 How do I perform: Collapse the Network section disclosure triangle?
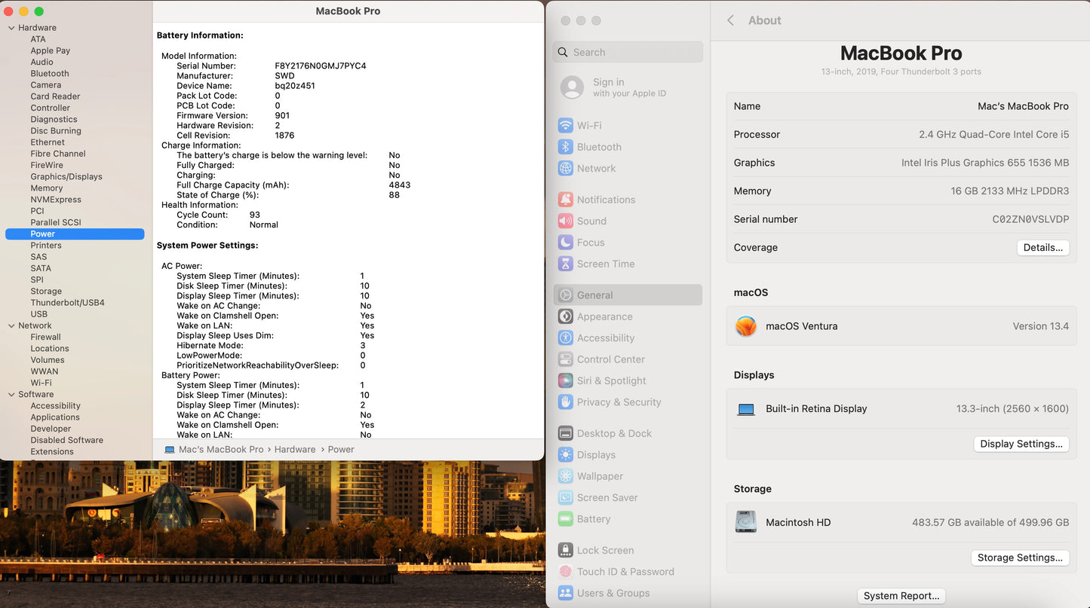coord(11,326)
